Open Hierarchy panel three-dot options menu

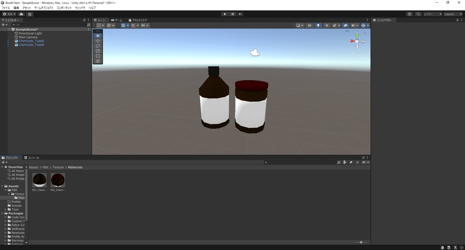[x=89, y=20]
